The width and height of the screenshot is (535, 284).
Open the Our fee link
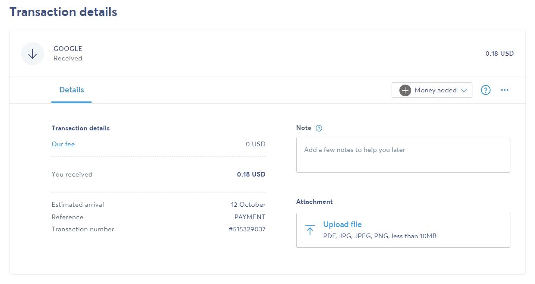63,144
